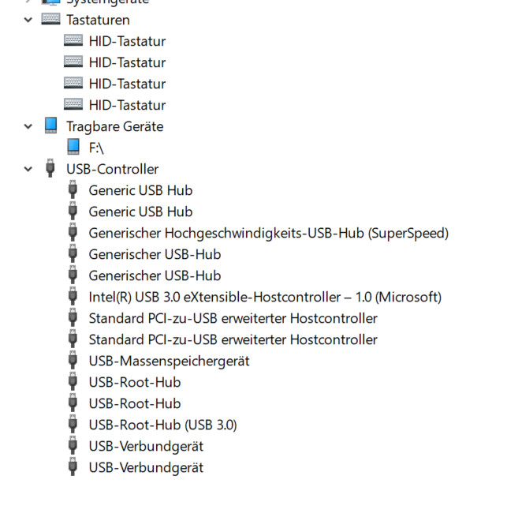
Task: Click the F:\ drive icon
Action: [x=73, y=148]
